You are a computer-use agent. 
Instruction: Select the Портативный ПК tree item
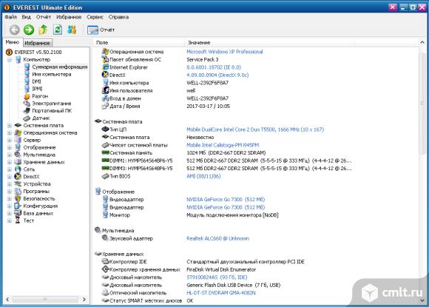(x=52, y=111)
